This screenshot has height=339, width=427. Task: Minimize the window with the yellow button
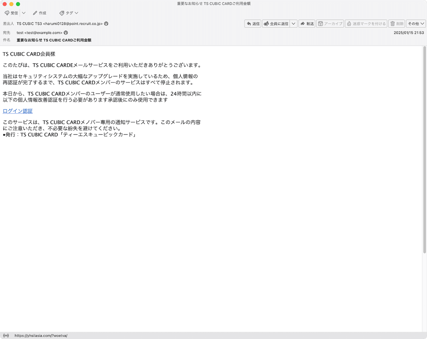[11, 4]
